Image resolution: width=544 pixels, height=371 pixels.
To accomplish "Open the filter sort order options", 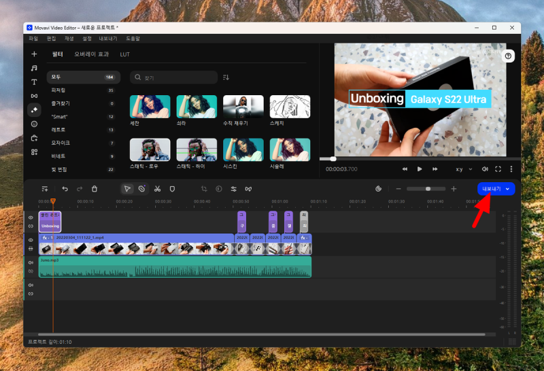I will 226,77.
